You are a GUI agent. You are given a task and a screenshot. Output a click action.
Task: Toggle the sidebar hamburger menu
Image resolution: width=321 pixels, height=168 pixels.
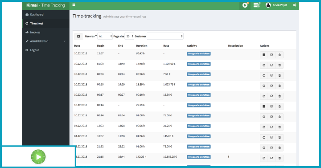click(x=74, y=5)
